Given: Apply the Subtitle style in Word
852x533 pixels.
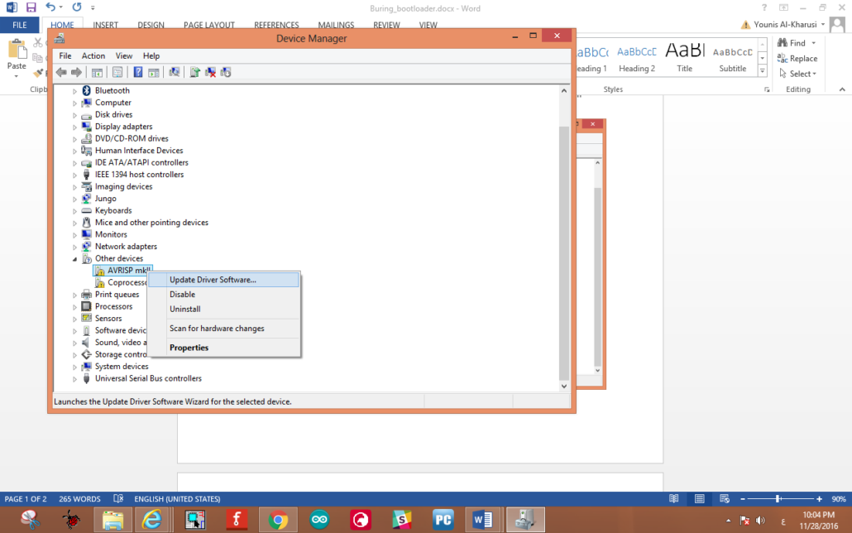Looking at the screenshot, I should [x=732, y=58].
